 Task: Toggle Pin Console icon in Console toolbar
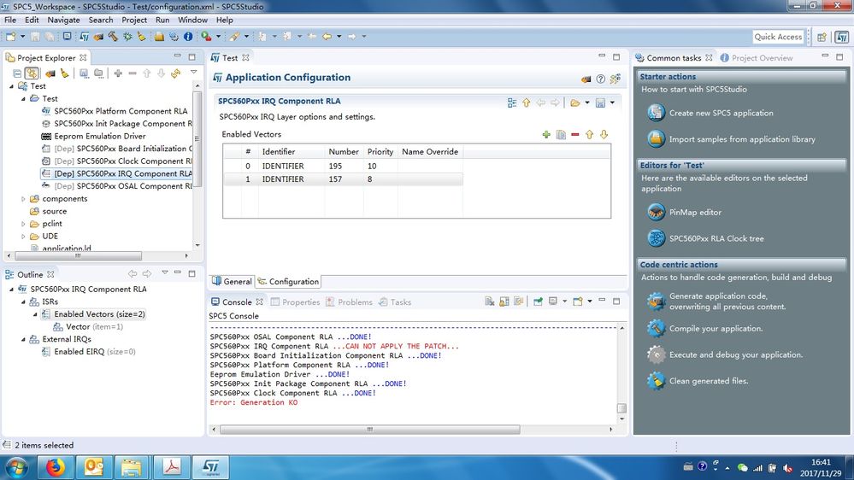point(538,301)
